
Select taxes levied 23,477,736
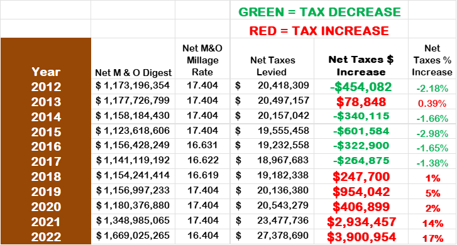(283, 220)
